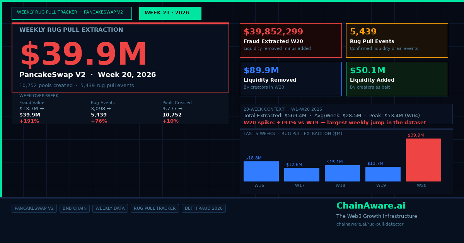Click the W18 $15.1M bar

click(342, 173)
